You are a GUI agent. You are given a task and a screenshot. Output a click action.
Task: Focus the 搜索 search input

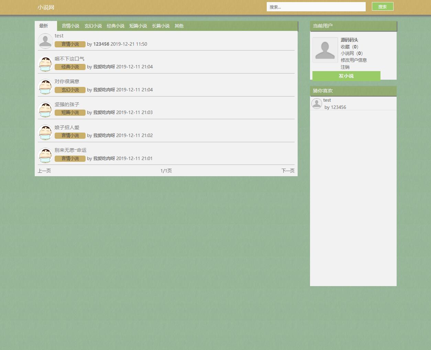316,7
